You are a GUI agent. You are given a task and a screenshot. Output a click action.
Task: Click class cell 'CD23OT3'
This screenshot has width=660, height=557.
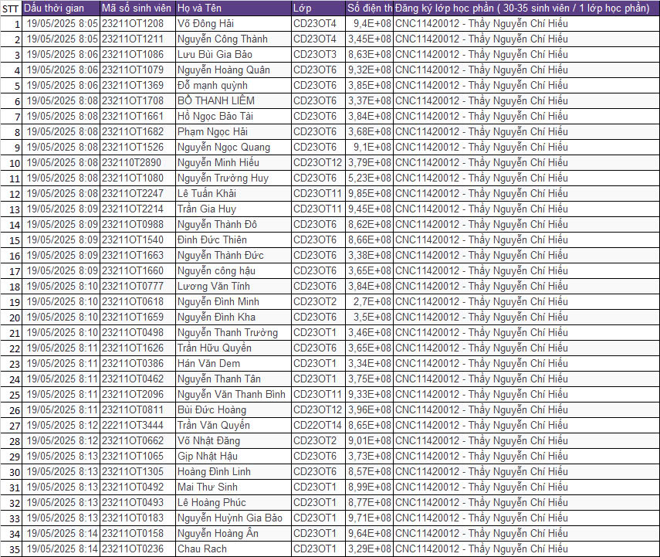[318, 54]
